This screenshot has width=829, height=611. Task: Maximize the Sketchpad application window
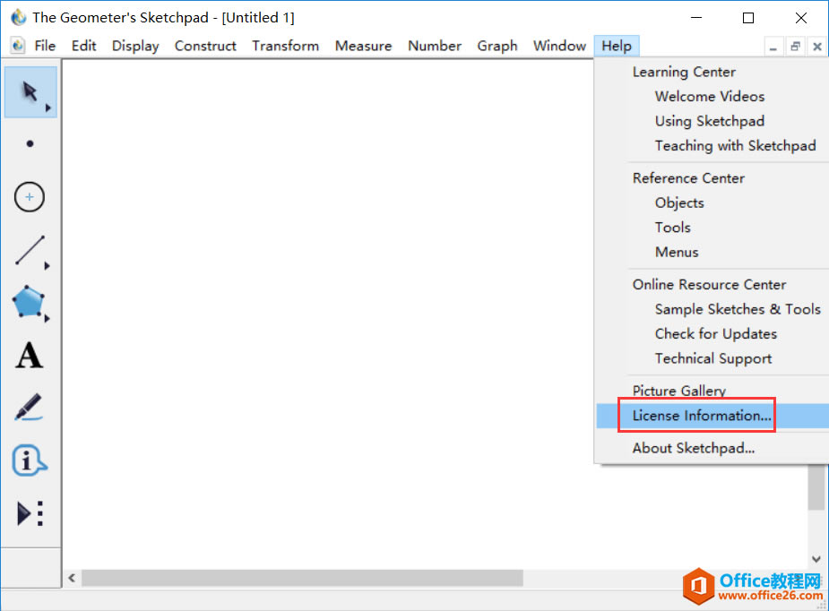point(748,18)
